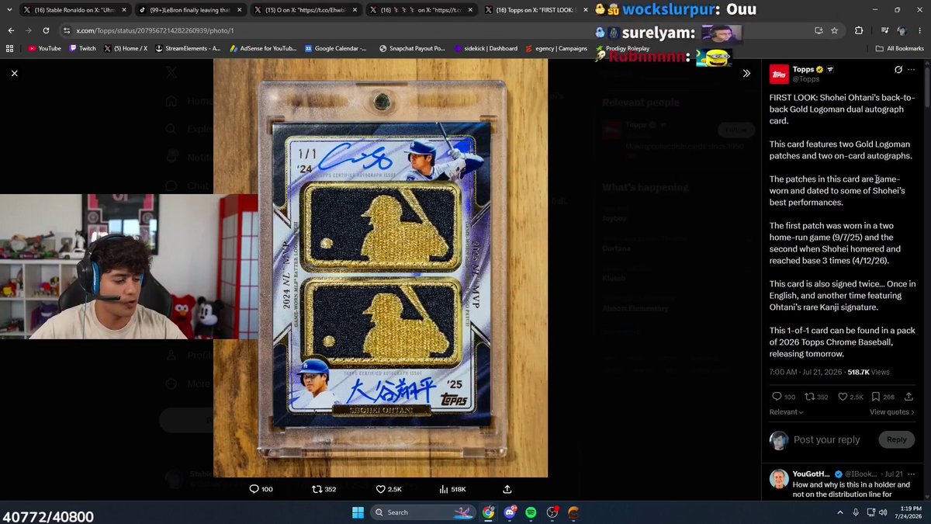This screenshot has height=524, width=931.
Task: Close the photo viewer with X icon
Action: click(14, 73)
